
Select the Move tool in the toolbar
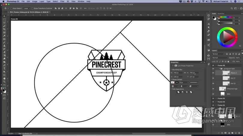[x=4, y=16]
